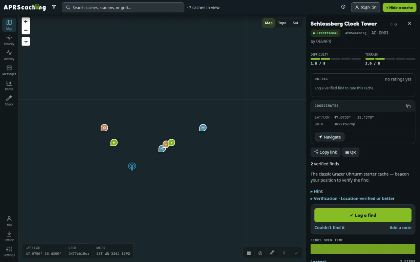Screen dimensions: 420x262
Task: Zoom in on the map
Action: (26, 22)
